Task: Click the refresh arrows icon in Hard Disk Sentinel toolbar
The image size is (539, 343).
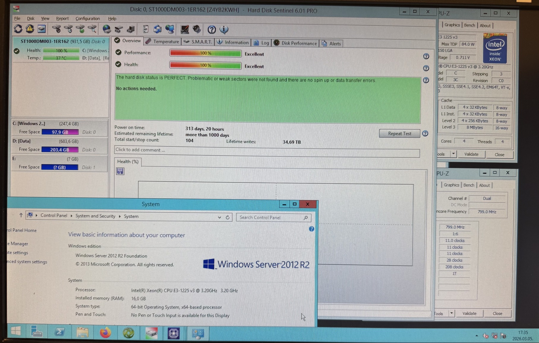Action: [x=18, y=29]
